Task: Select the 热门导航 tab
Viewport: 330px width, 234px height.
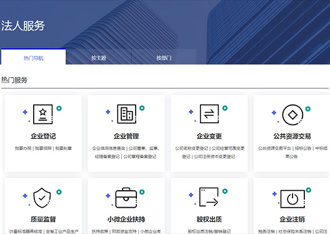Action: click(34, 58)
